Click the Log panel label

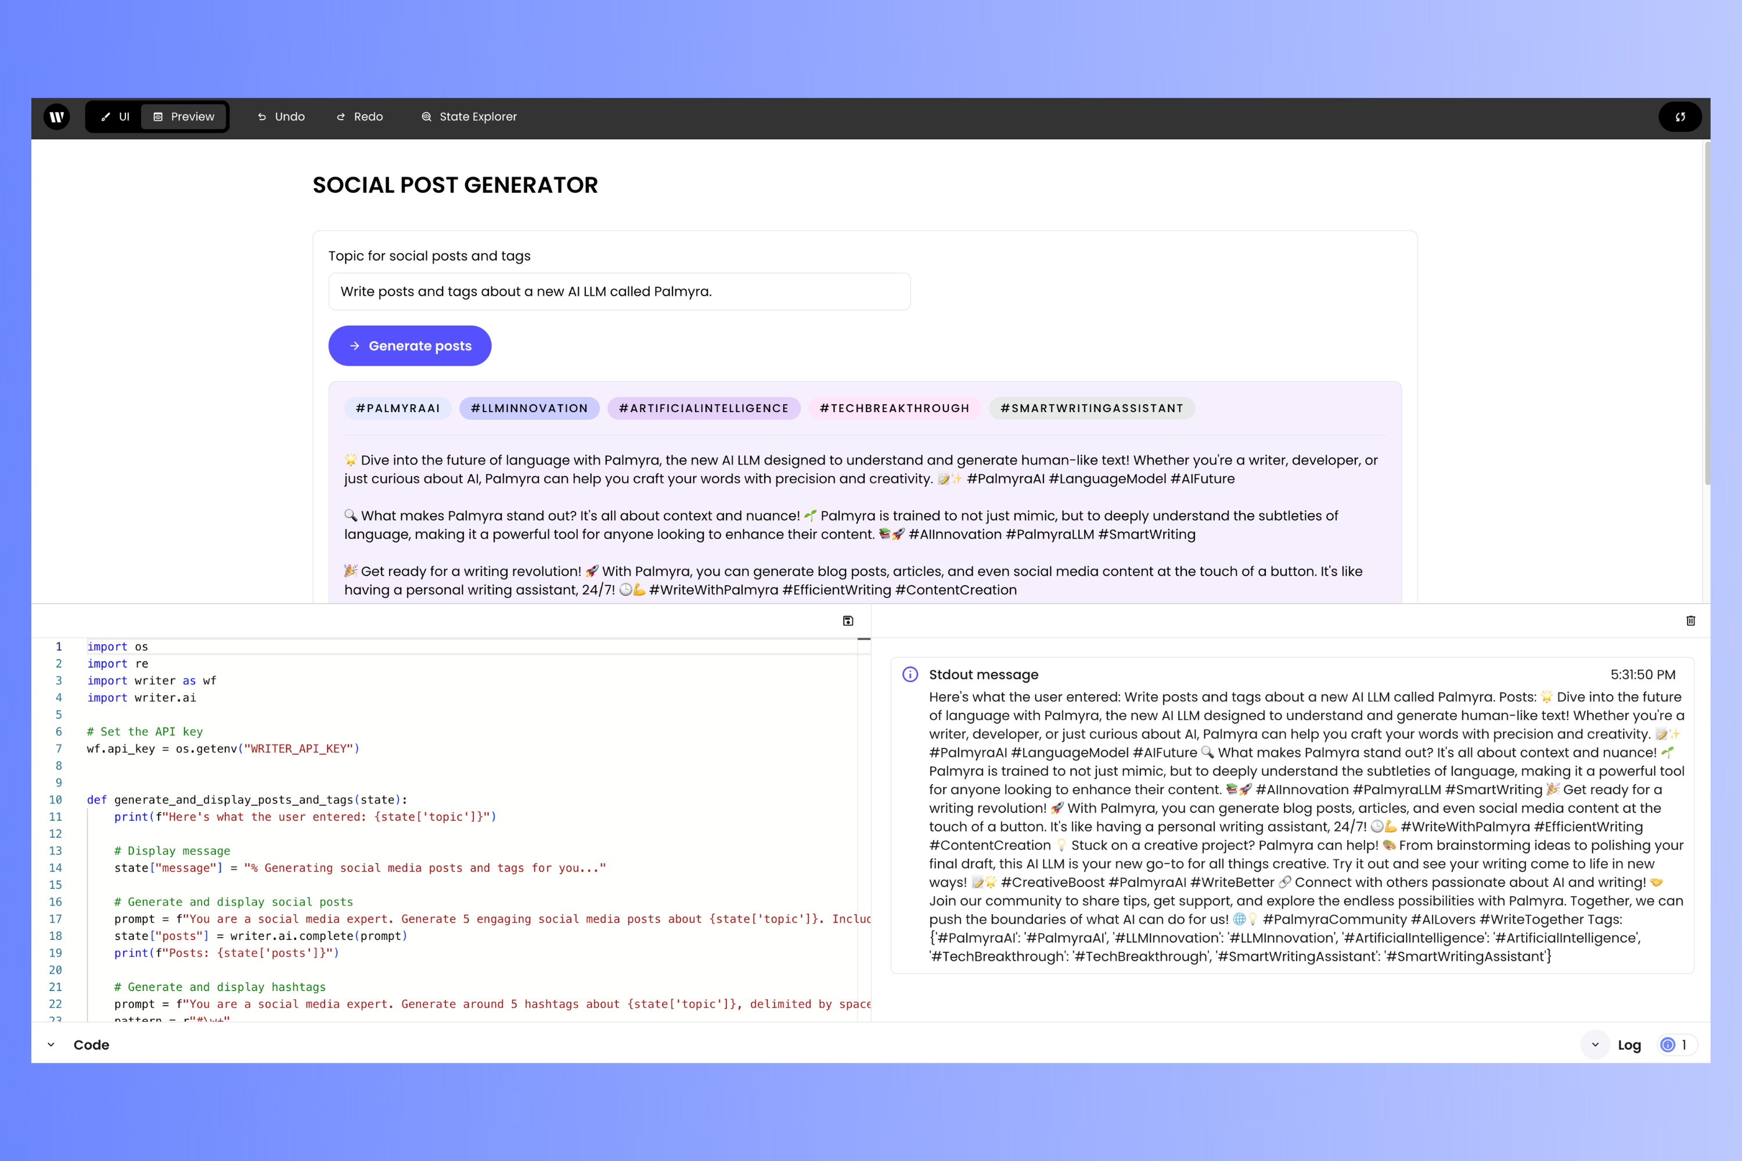[1629, 1045]
